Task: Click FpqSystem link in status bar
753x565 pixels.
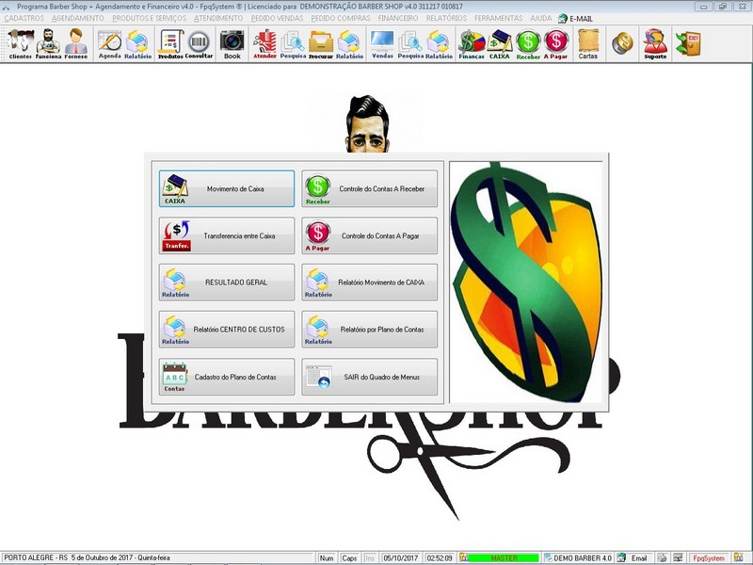Action: pos(709,558)
